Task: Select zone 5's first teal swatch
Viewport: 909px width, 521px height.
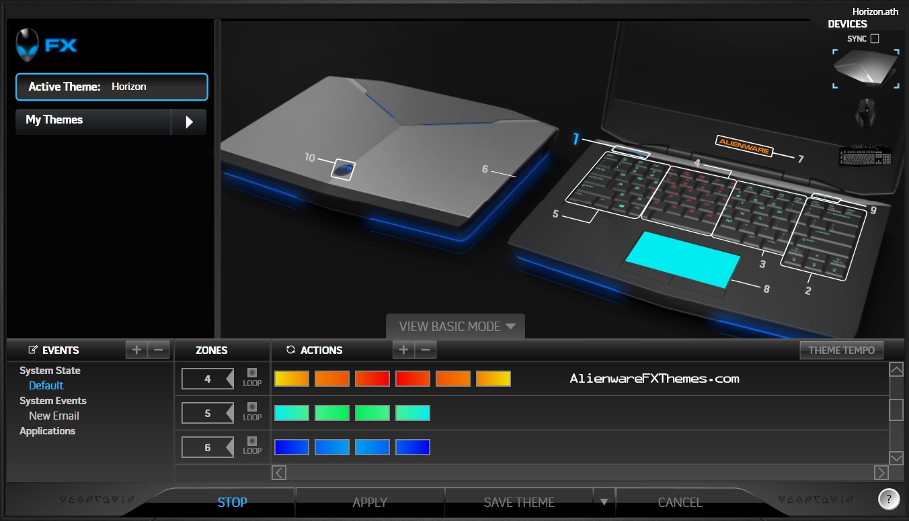Action: click(x=292, y=413)
